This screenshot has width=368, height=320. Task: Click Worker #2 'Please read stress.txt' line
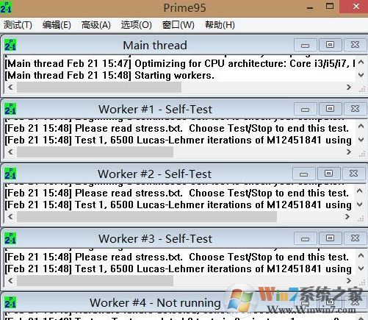177,193
